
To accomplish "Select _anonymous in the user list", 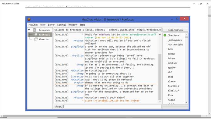I will [175, 40].
